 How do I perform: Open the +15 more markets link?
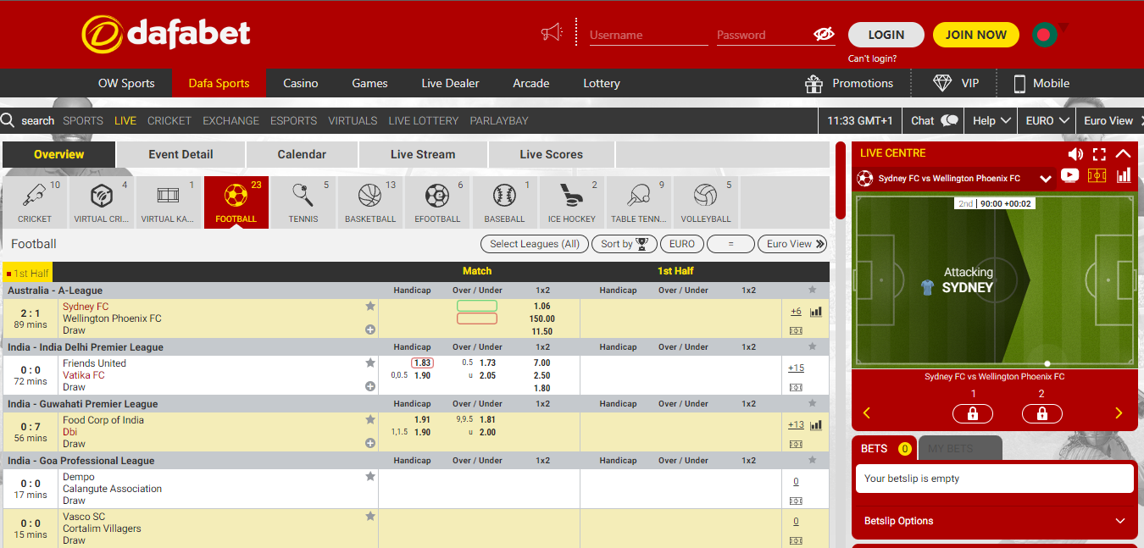click(796, 368)
